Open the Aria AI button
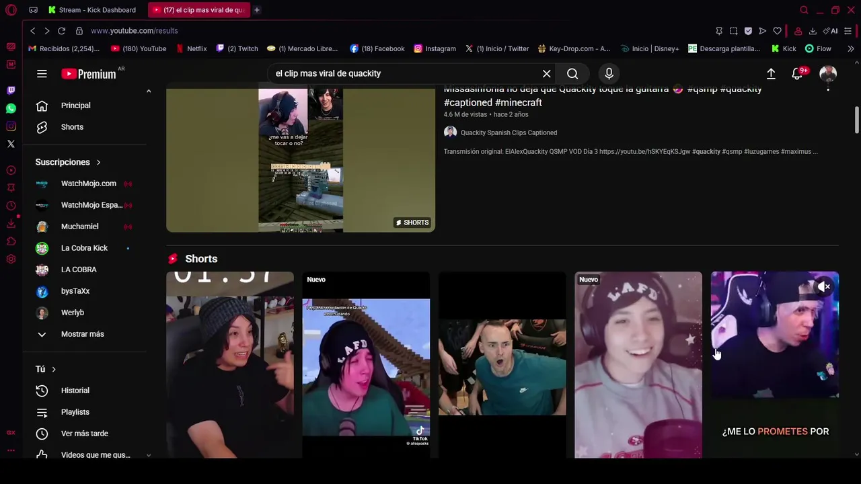This screenshot has height=484, width=861. 831,31
